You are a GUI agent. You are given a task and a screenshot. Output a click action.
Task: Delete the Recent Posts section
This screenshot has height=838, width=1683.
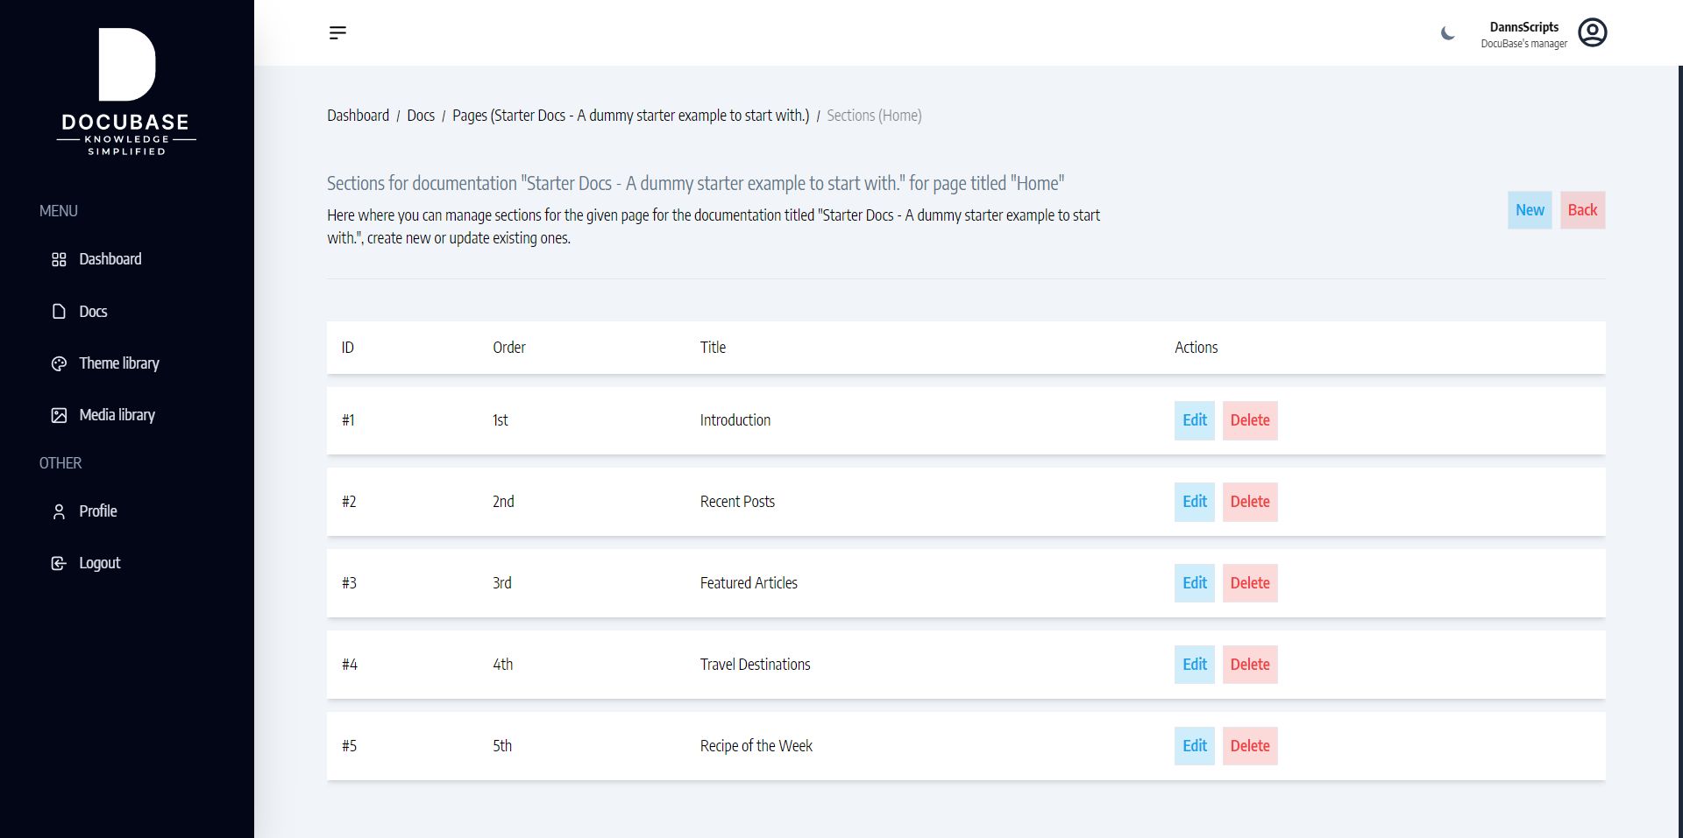(1249, 502)
